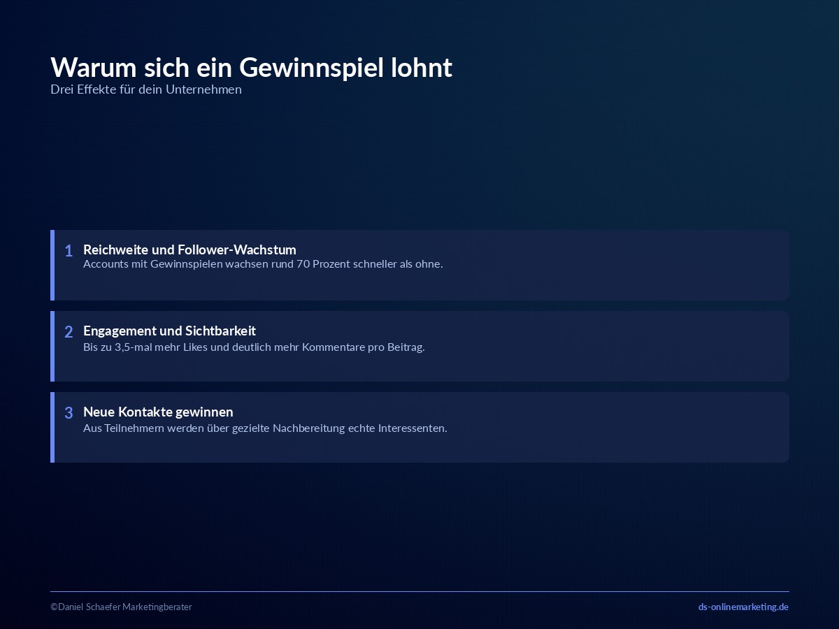Select the heading 'Neue Kontakte gewinnen'

point(158,412)
